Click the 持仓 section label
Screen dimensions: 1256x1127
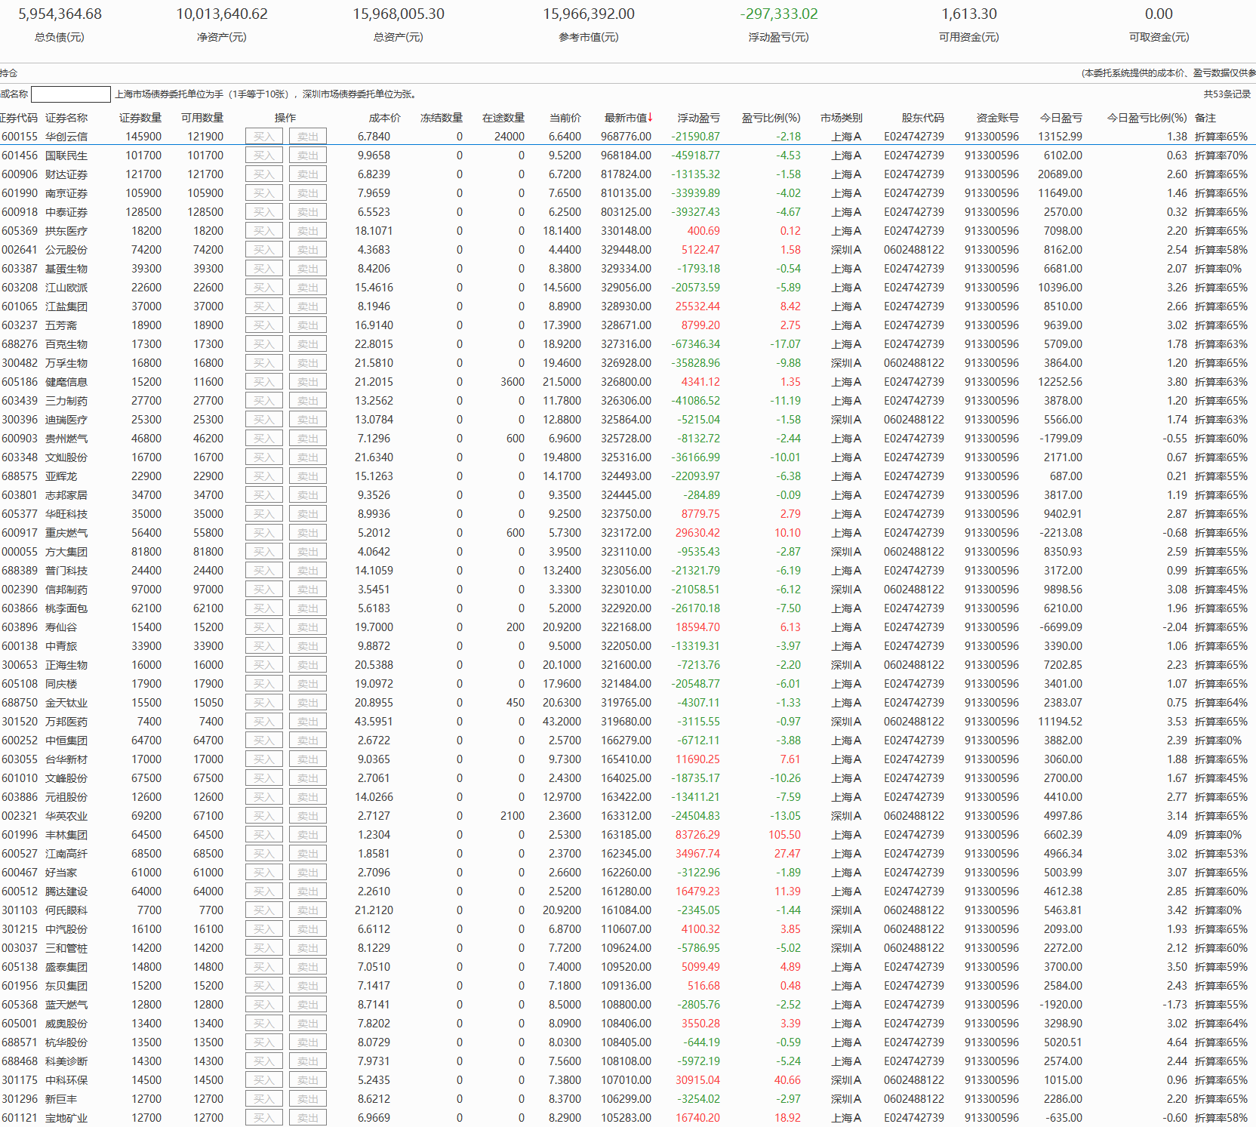point(8,73)
